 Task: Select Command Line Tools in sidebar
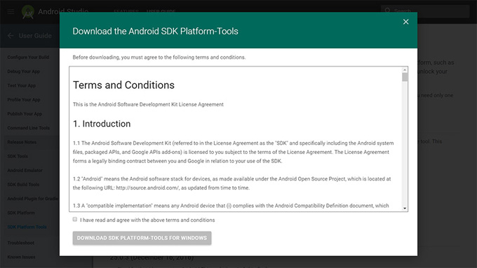point(29,128)
